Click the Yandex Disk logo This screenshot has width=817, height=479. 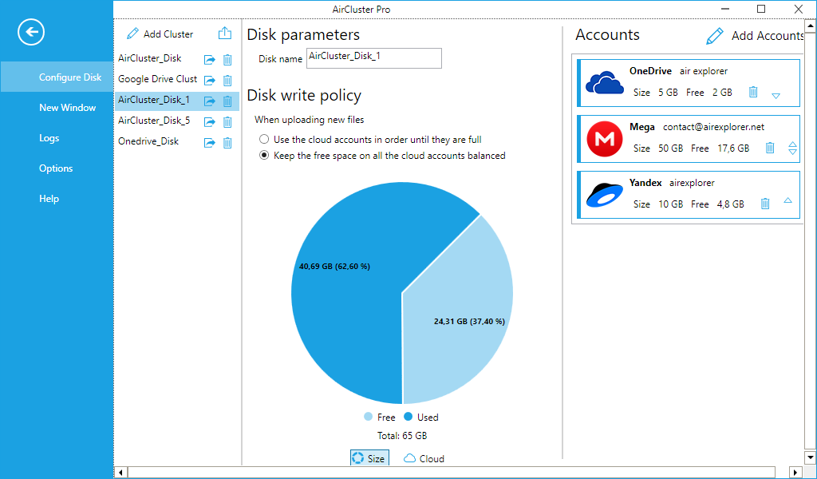point(605,195)
